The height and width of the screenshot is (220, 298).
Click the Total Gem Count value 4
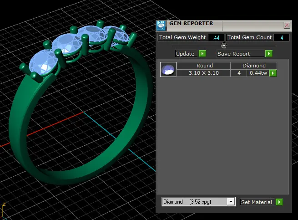click(282, 37)
